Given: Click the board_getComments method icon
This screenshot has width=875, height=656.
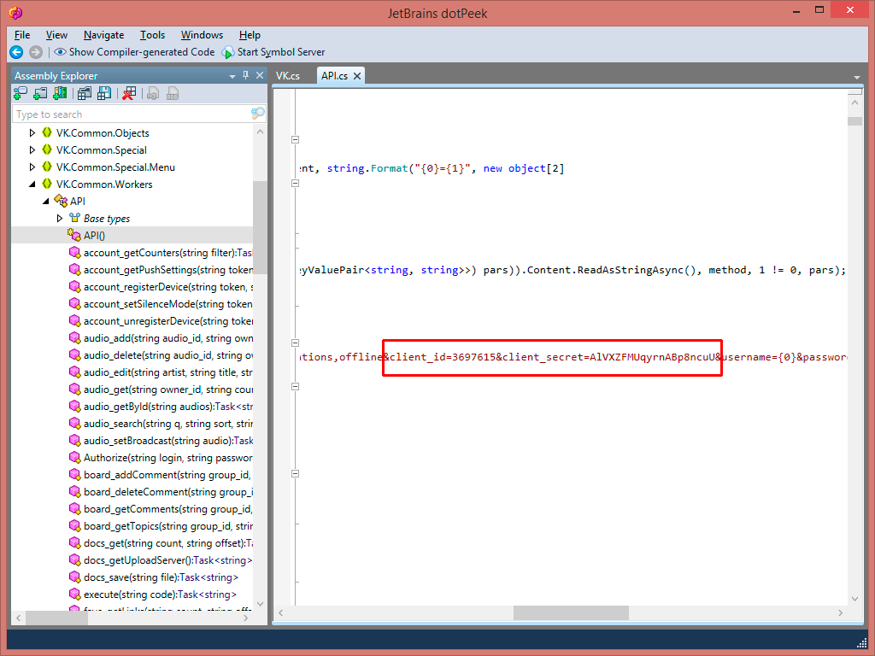Looking at the screenshot, I should 74,509.
